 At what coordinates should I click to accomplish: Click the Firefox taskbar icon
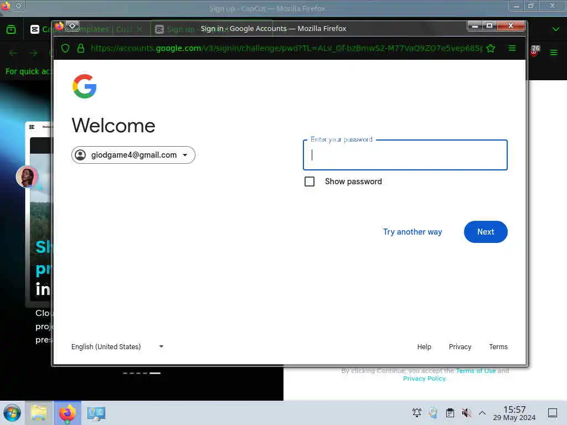pyautogui.click(x=68, y=413)
